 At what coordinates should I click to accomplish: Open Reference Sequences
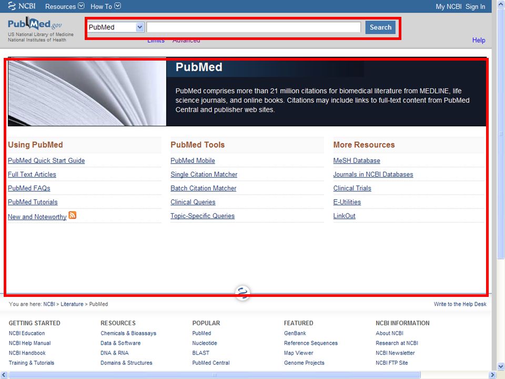click(x=311, y=343)
